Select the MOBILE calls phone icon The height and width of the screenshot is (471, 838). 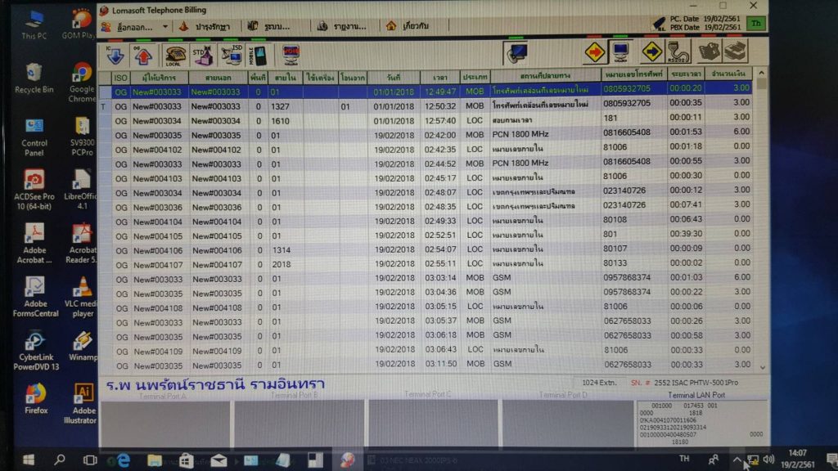point(259,56)
